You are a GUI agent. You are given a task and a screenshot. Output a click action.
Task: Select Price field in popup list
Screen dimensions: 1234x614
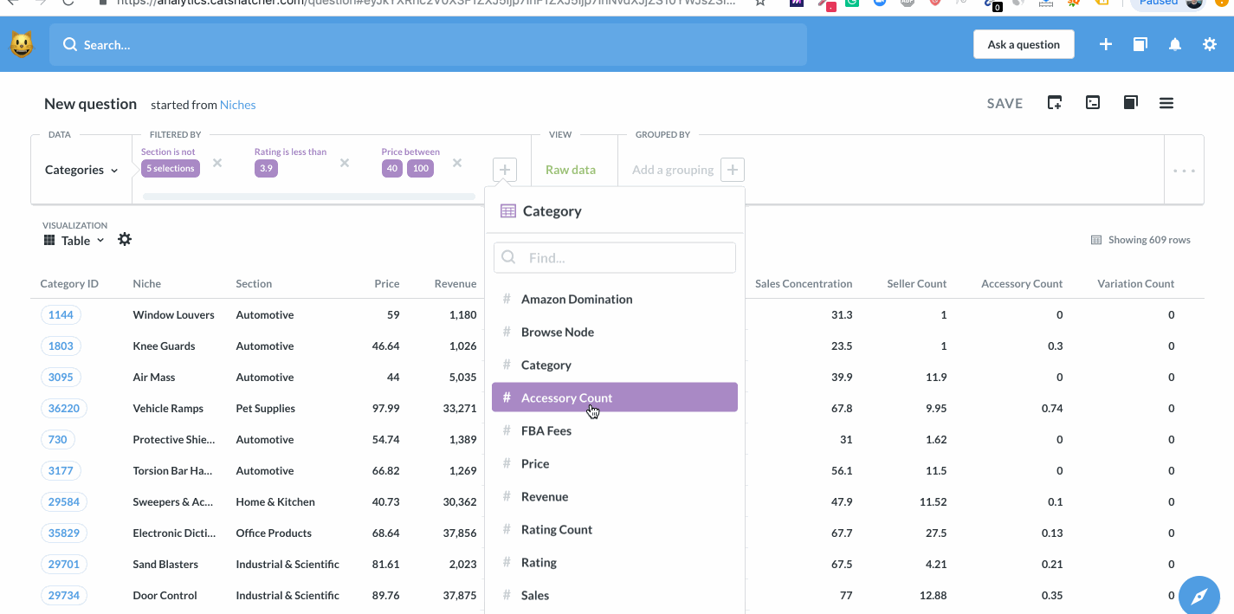pos(615,463)
